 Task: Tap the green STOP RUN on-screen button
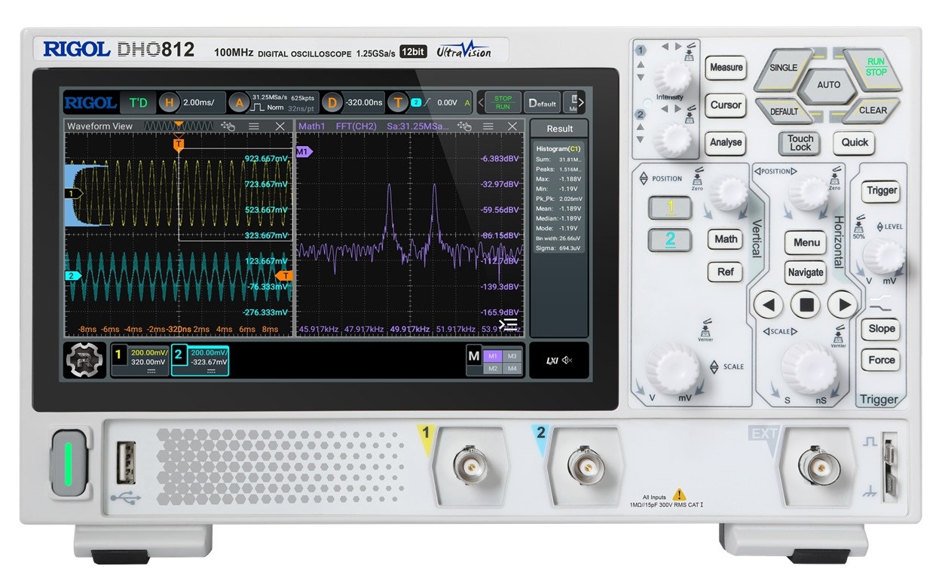pyautogui.click(x=502, y=102)
